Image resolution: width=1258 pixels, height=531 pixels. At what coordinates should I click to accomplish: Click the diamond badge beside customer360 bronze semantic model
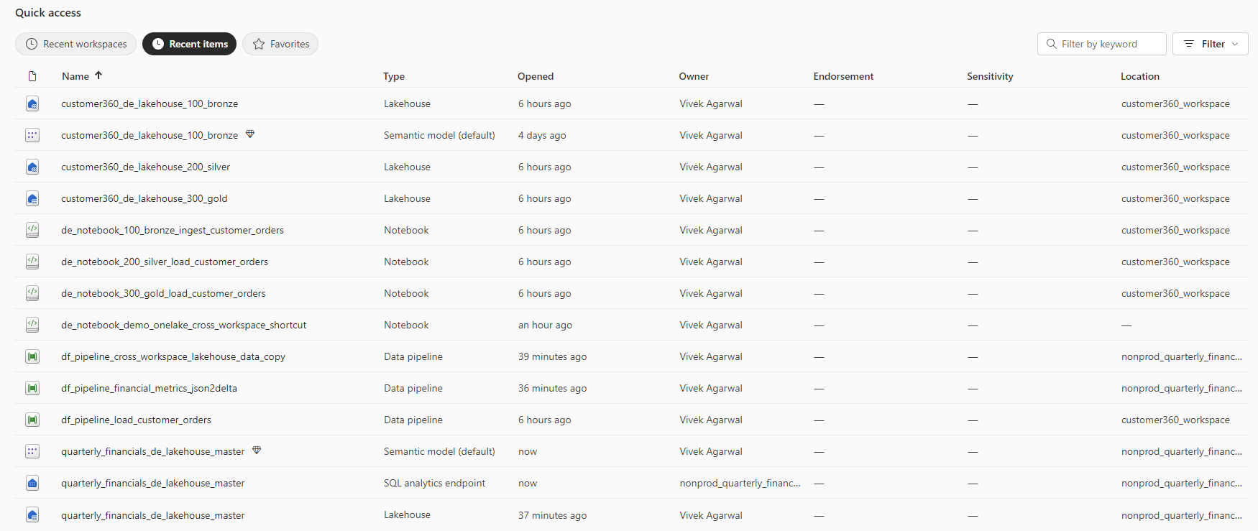[x=250, y=134]
